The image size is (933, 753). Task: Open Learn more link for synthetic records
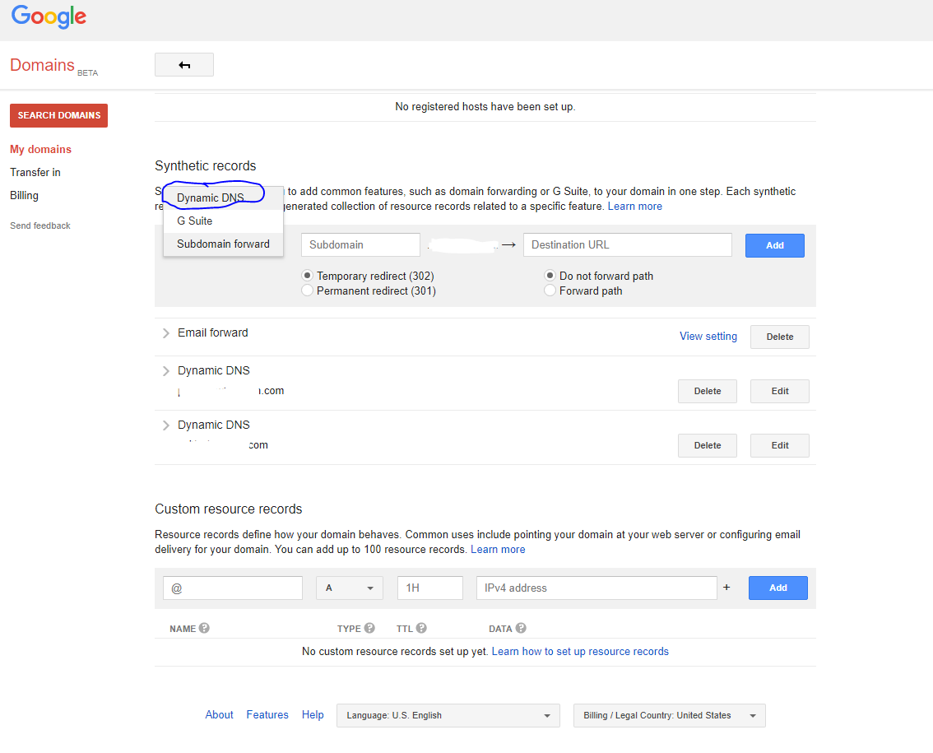point(635,206)
